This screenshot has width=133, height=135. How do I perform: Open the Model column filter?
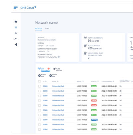[83, 82]
